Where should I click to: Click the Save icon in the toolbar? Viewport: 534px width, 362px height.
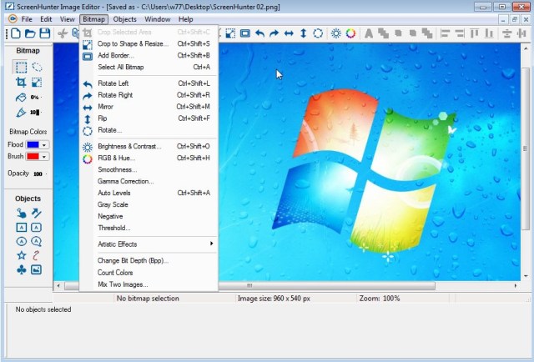click(x=45, y=33)
